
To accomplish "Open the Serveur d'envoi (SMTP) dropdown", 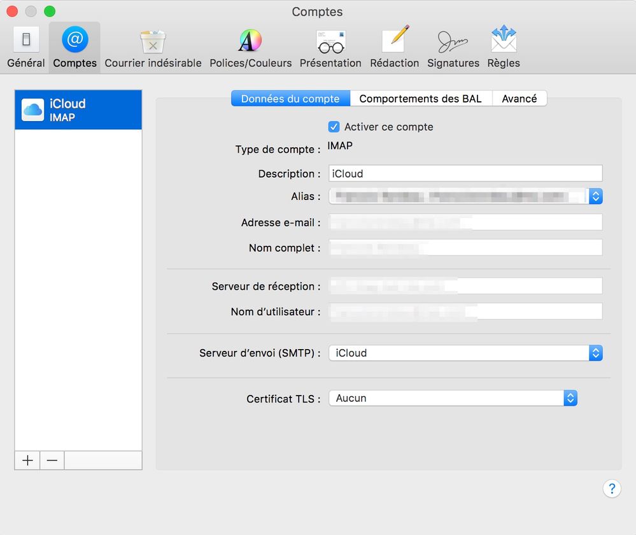I will click(595, 353).
